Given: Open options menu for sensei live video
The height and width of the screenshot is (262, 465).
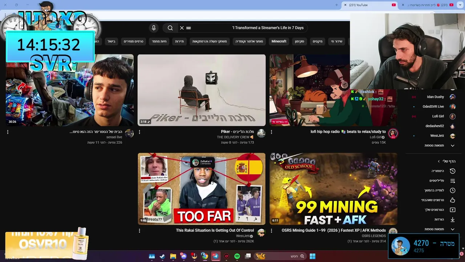Looking at the screenshot, I should tap(8, 132).
